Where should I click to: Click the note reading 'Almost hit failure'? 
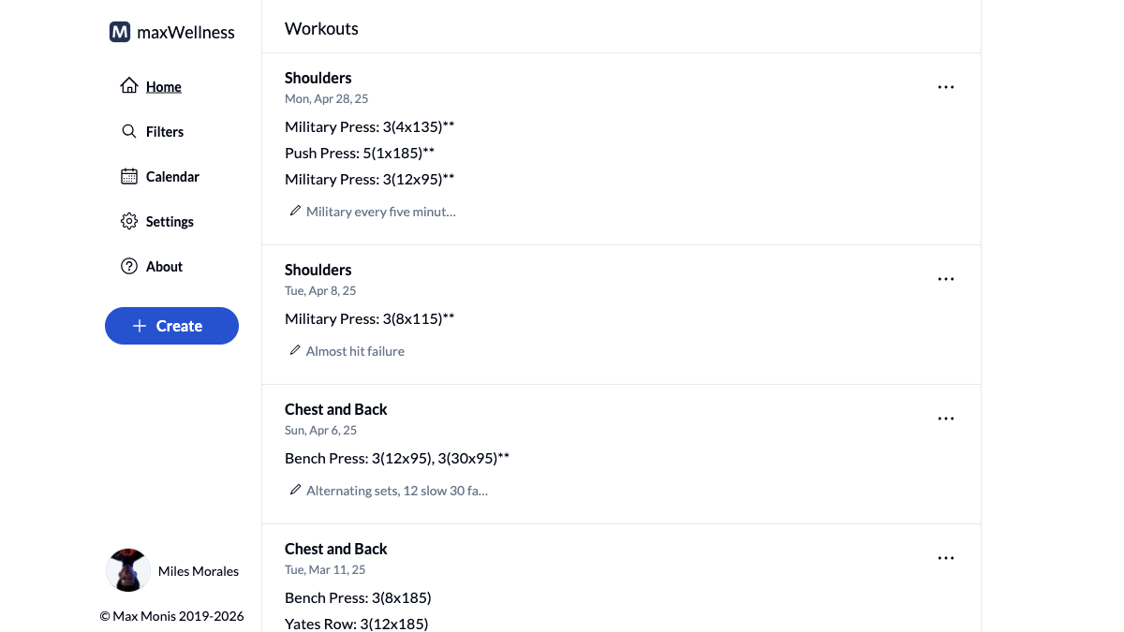point(355,350)
